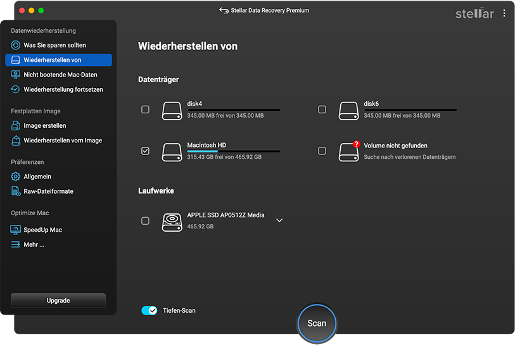This screenshot has height=345, width=515.
Task: Click the 'Wiederherstellung fortsetzen' icon
Action: point(16,90)
